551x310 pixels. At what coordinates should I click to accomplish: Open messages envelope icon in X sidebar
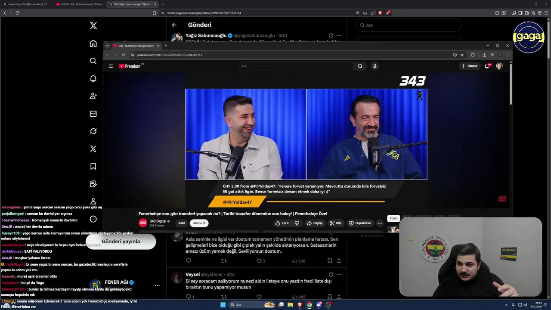[93, 114]
